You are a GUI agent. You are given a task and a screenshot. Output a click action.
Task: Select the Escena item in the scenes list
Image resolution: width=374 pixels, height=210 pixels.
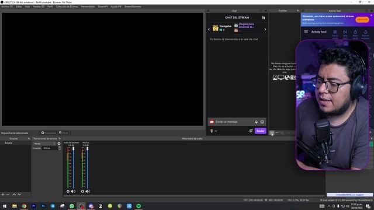click(x=16, y=143)
